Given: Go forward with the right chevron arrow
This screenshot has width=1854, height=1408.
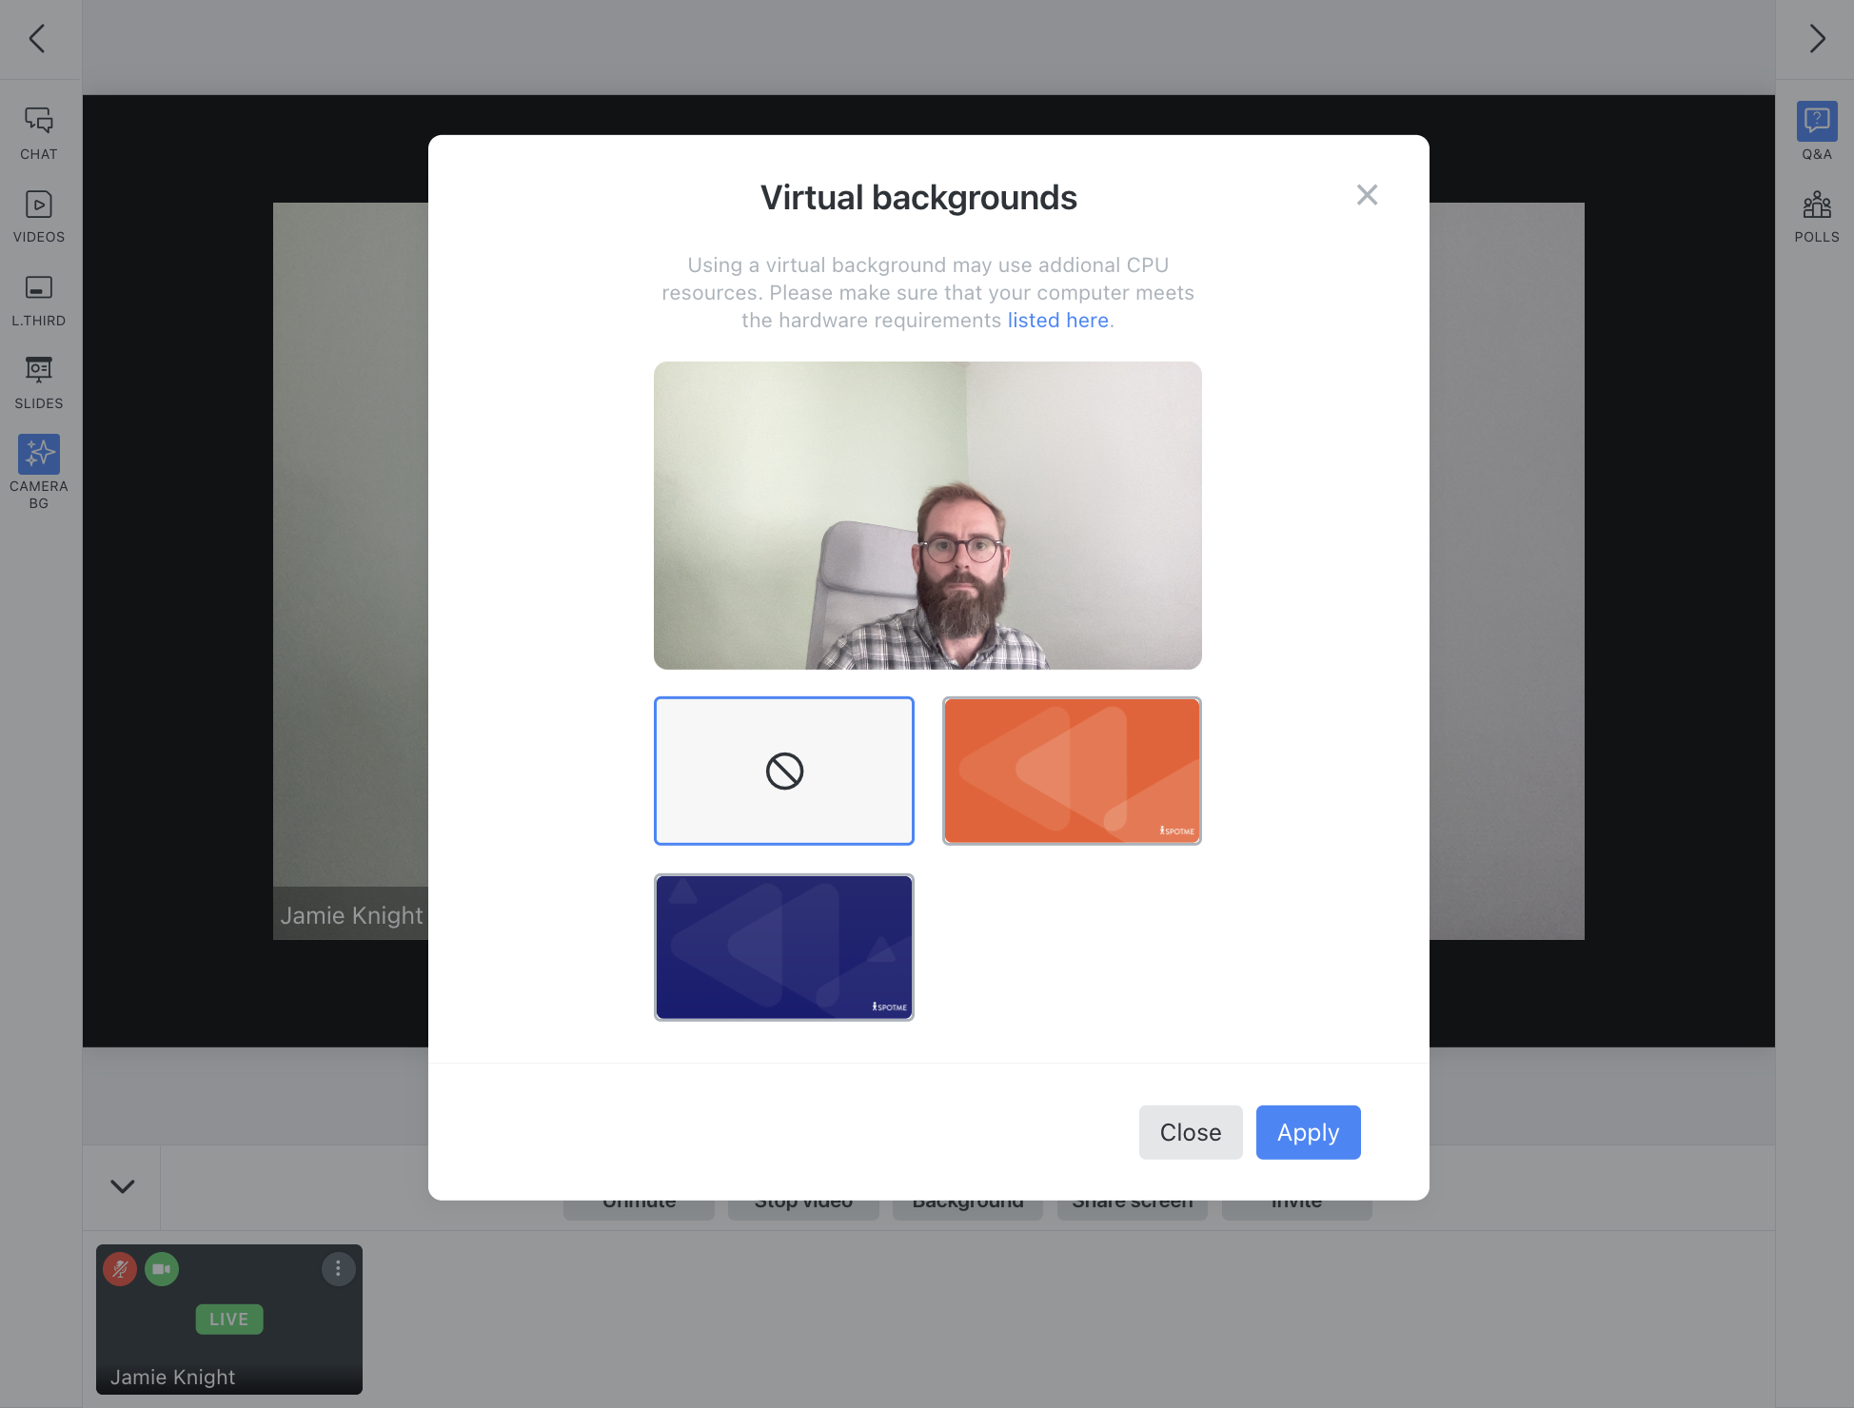Looking at the screenshot, I should click(x=1817, y=39).
